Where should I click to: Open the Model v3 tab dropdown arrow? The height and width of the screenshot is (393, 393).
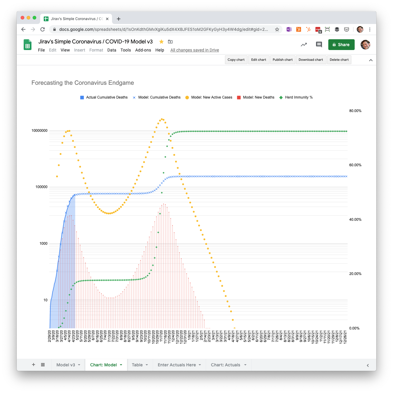click(79, 365)
